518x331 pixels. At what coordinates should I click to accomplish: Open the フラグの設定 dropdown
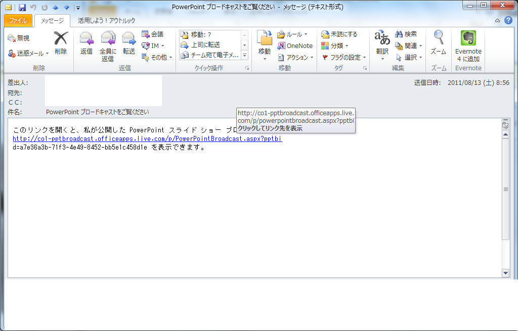(x=344, y=58)
